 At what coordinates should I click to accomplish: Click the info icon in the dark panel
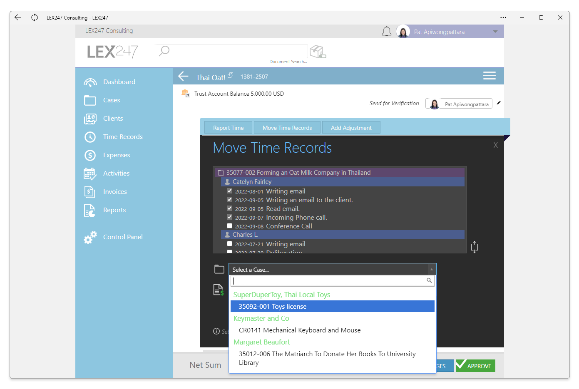tap(216, 331)
